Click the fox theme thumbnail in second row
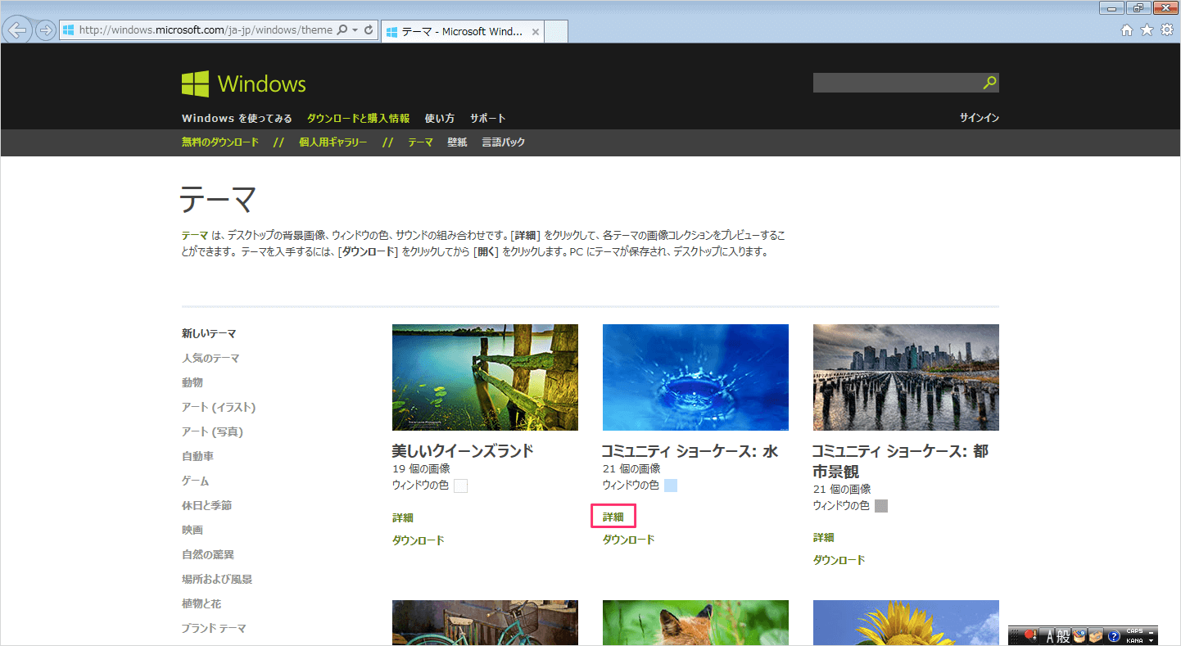This screenshot has height=646, width=1181. [695, 622]
